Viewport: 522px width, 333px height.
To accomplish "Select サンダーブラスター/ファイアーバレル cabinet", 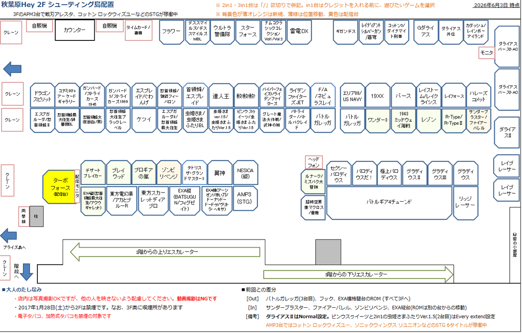I will click(x=479, y=120).
